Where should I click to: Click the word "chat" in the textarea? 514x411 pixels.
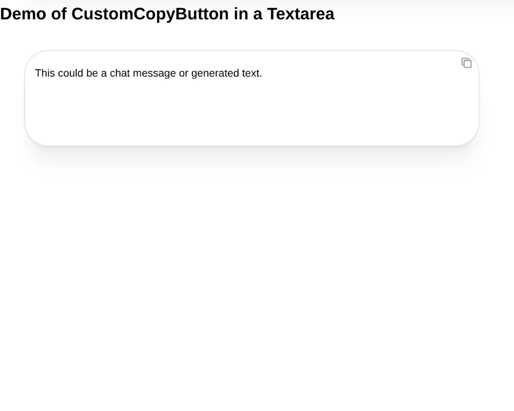pyautogui.click(x=120, y=73)
